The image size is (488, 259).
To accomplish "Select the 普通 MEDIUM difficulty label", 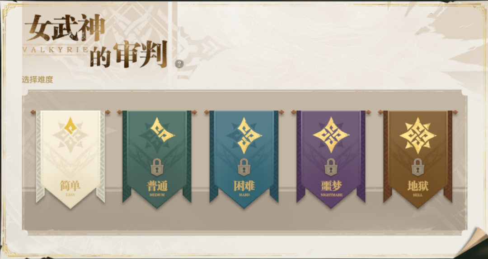I will [157, 188].
